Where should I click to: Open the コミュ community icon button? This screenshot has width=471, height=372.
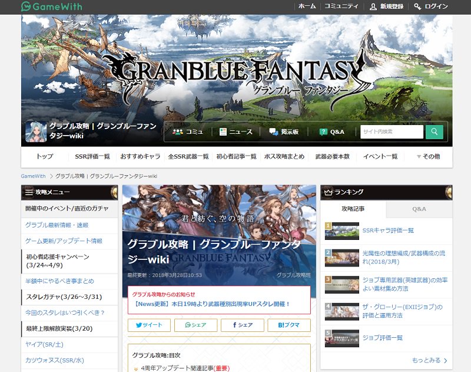pyautogui.click(x=188, y=131)
